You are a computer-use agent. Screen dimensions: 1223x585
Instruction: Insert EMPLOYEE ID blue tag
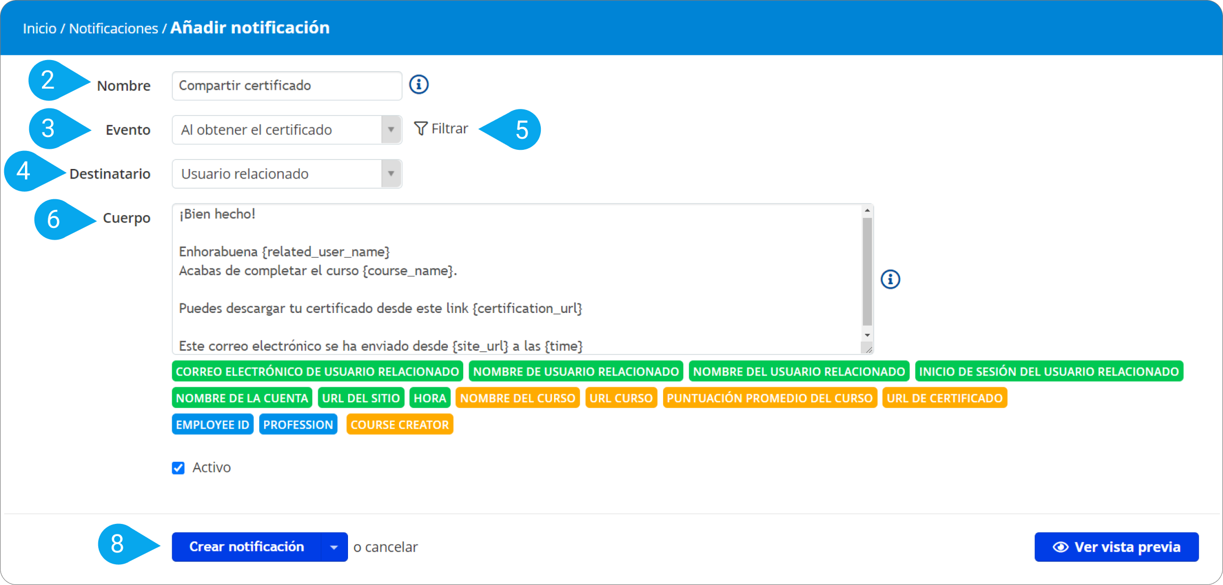[x=213, y=425]
